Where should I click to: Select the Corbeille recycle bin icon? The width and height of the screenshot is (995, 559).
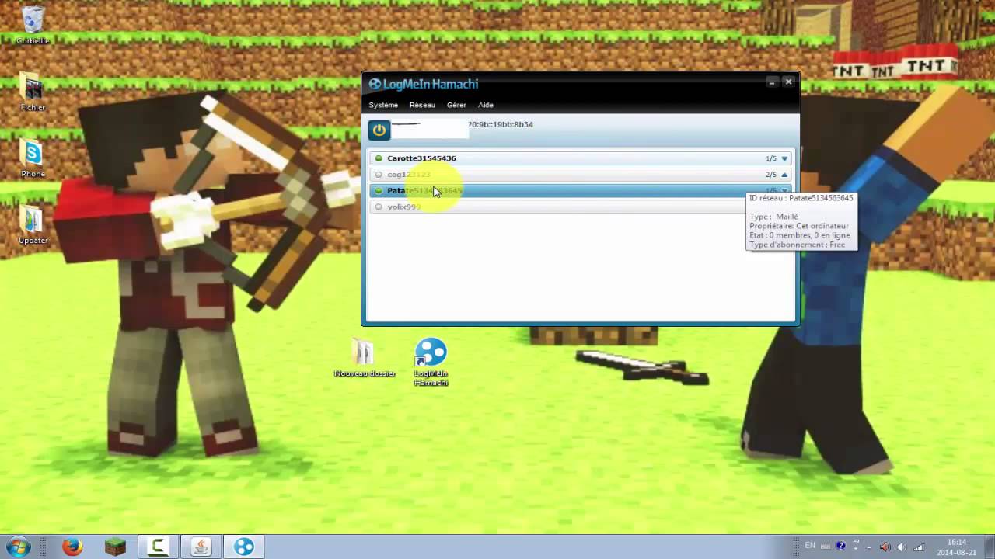click(x=33, y=25)
